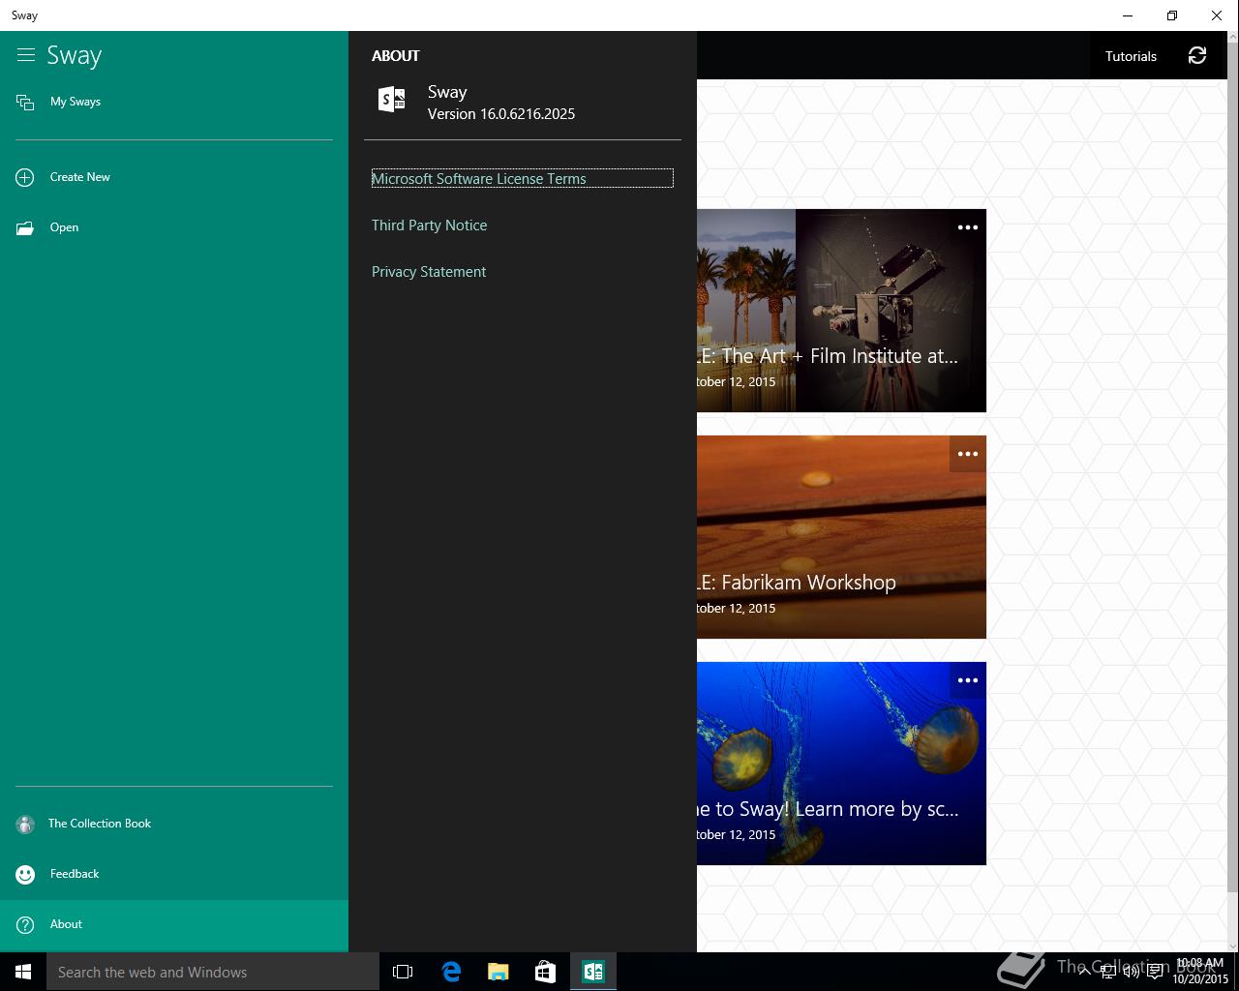Select About at the sidebar bottom

[174, 924]
